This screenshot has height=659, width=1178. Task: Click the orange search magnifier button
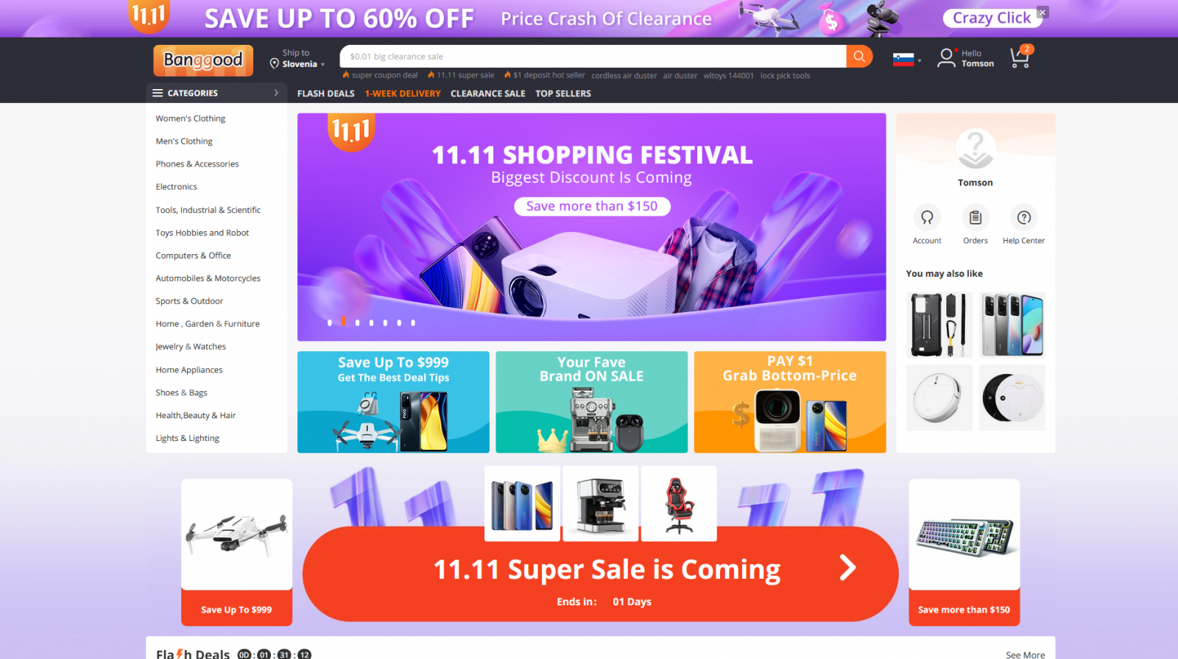coord(859,57)
